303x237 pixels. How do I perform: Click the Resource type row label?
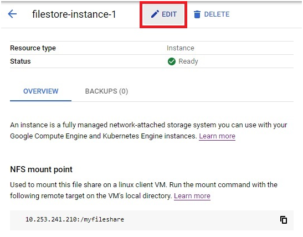tap(33, 48)
